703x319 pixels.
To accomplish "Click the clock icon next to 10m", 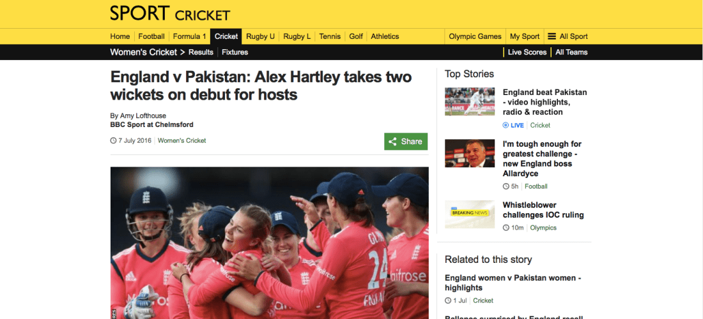I will (x=506, y=228).
